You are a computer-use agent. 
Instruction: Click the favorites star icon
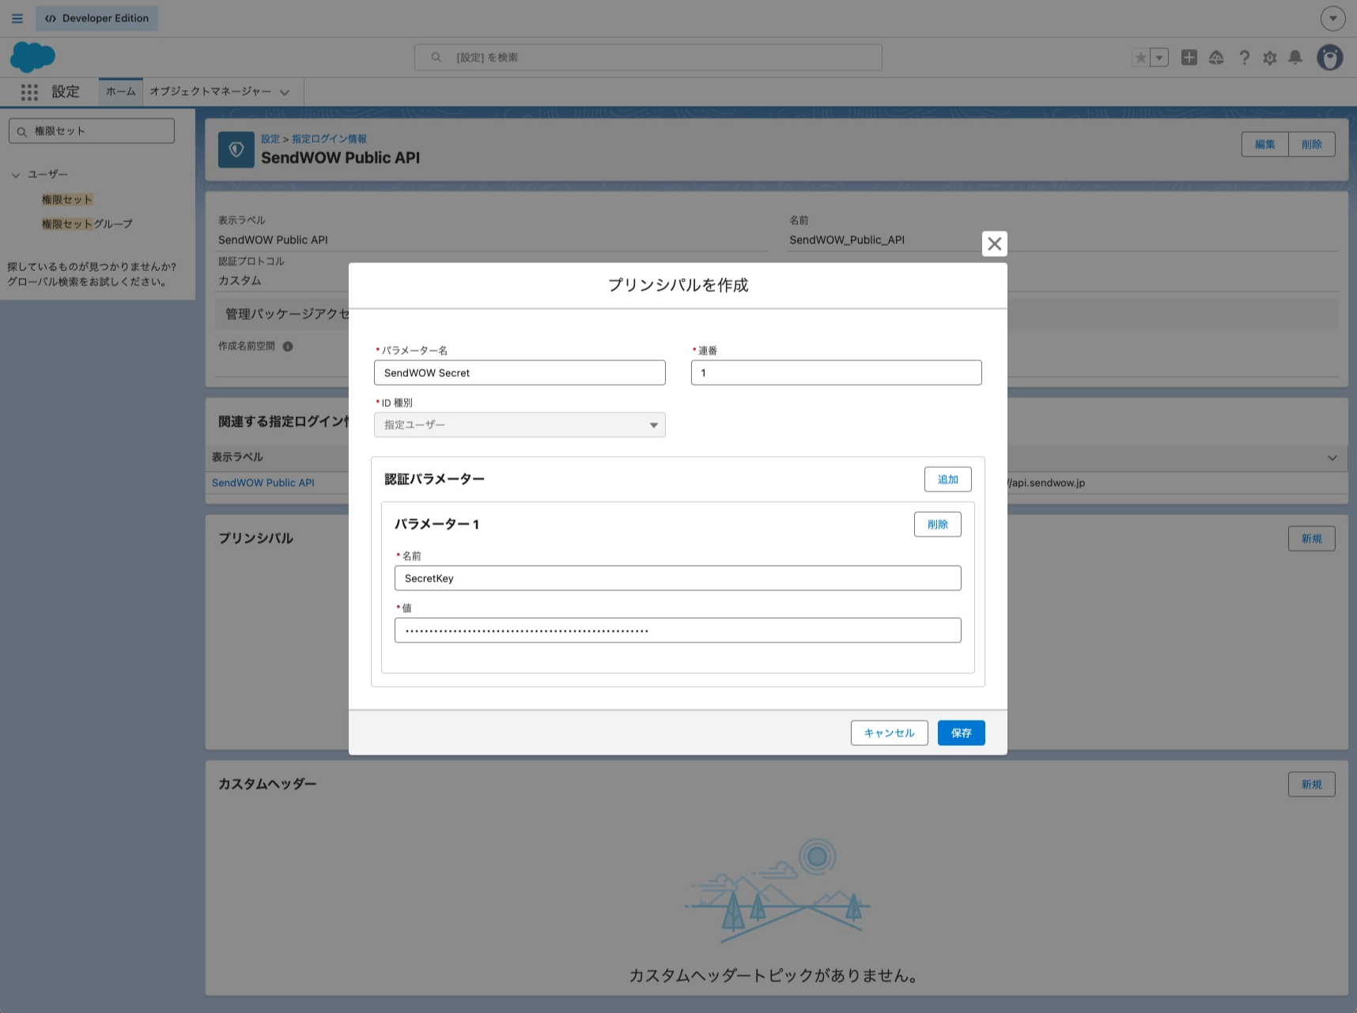click(1140, 58)
